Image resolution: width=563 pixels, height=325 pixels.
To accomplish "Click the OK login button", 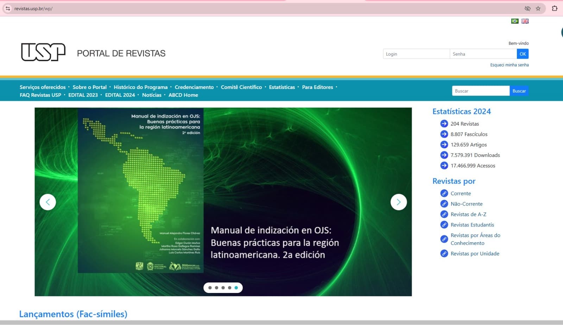I will [523, 54].
